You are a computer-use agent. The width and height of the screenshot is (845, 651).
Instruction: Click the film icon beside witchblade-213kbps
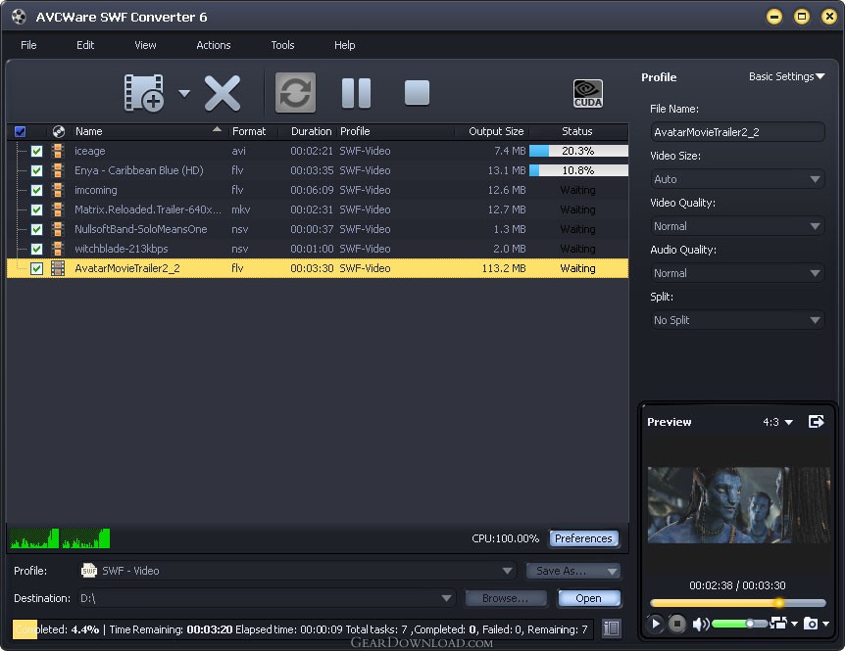pyautogui.click(x=58, y=249)
